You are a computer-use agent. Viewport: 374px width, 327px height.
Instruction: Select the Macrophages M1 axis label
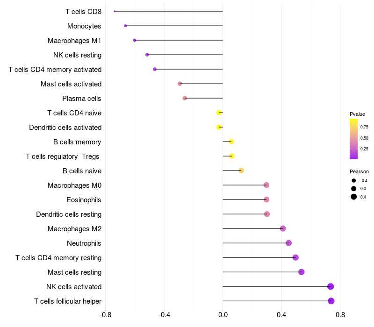[74, 41]
